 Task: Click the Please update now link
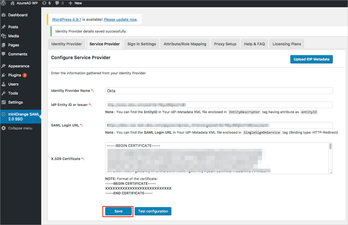tap(120, 19)
